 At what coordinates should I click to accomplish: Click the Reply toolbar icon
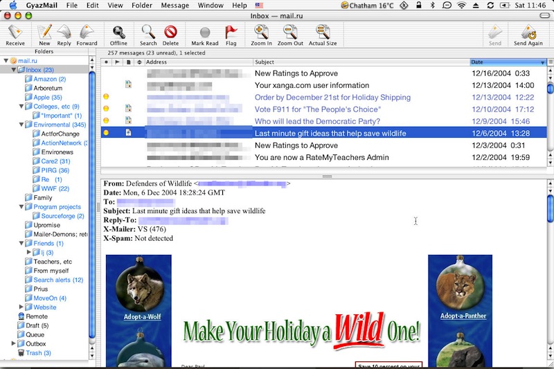[x=64, y=32]
